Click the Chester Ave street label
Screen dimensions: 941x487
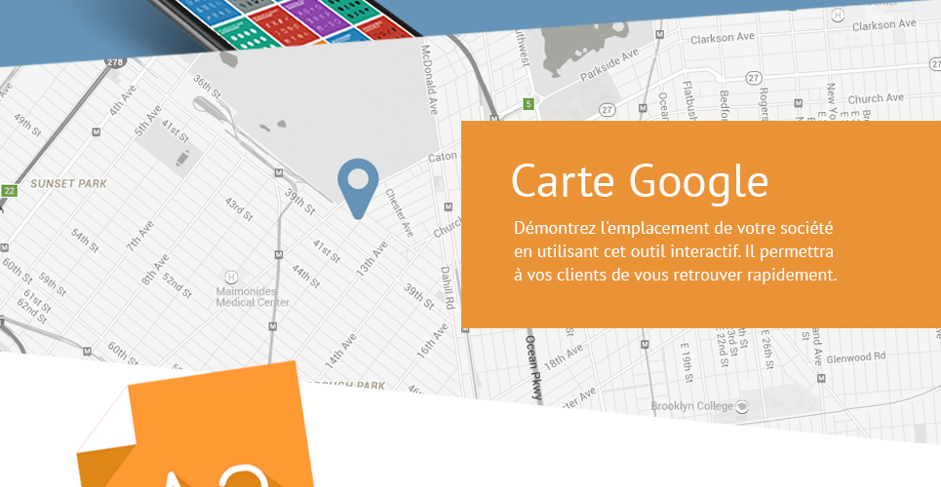tap(399, 213)
